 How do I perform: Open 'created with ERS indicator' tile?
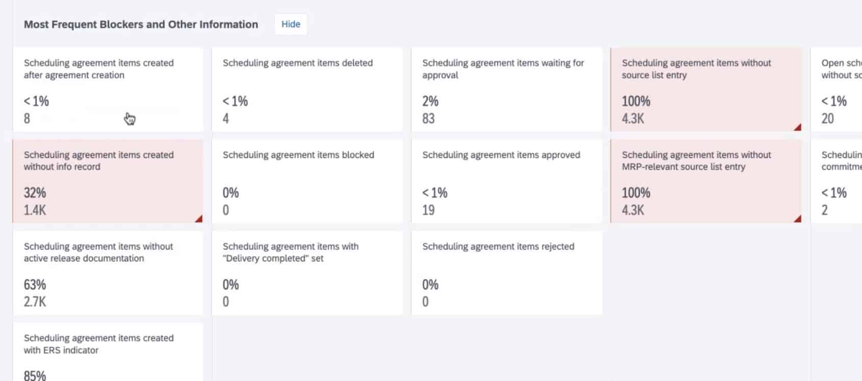pyautogui.click(x=108, y=352)
